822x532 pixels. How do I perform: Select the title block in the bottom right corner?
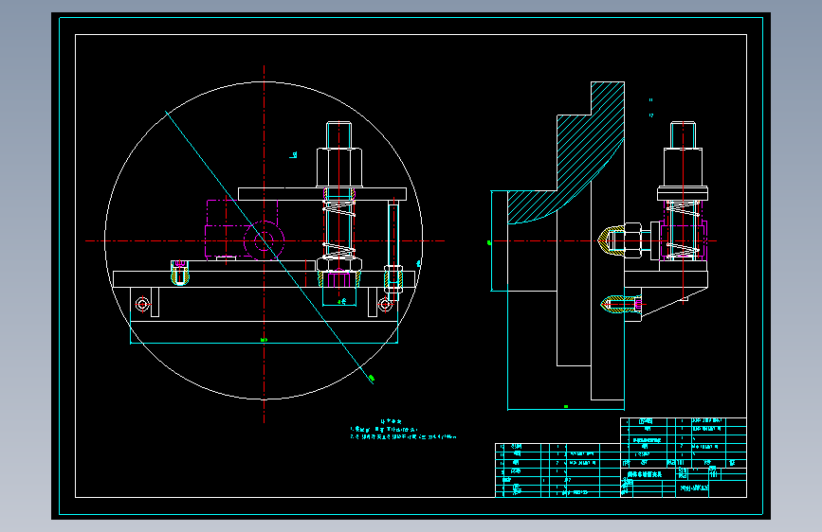pyautogui.click(x=683, y=457)
